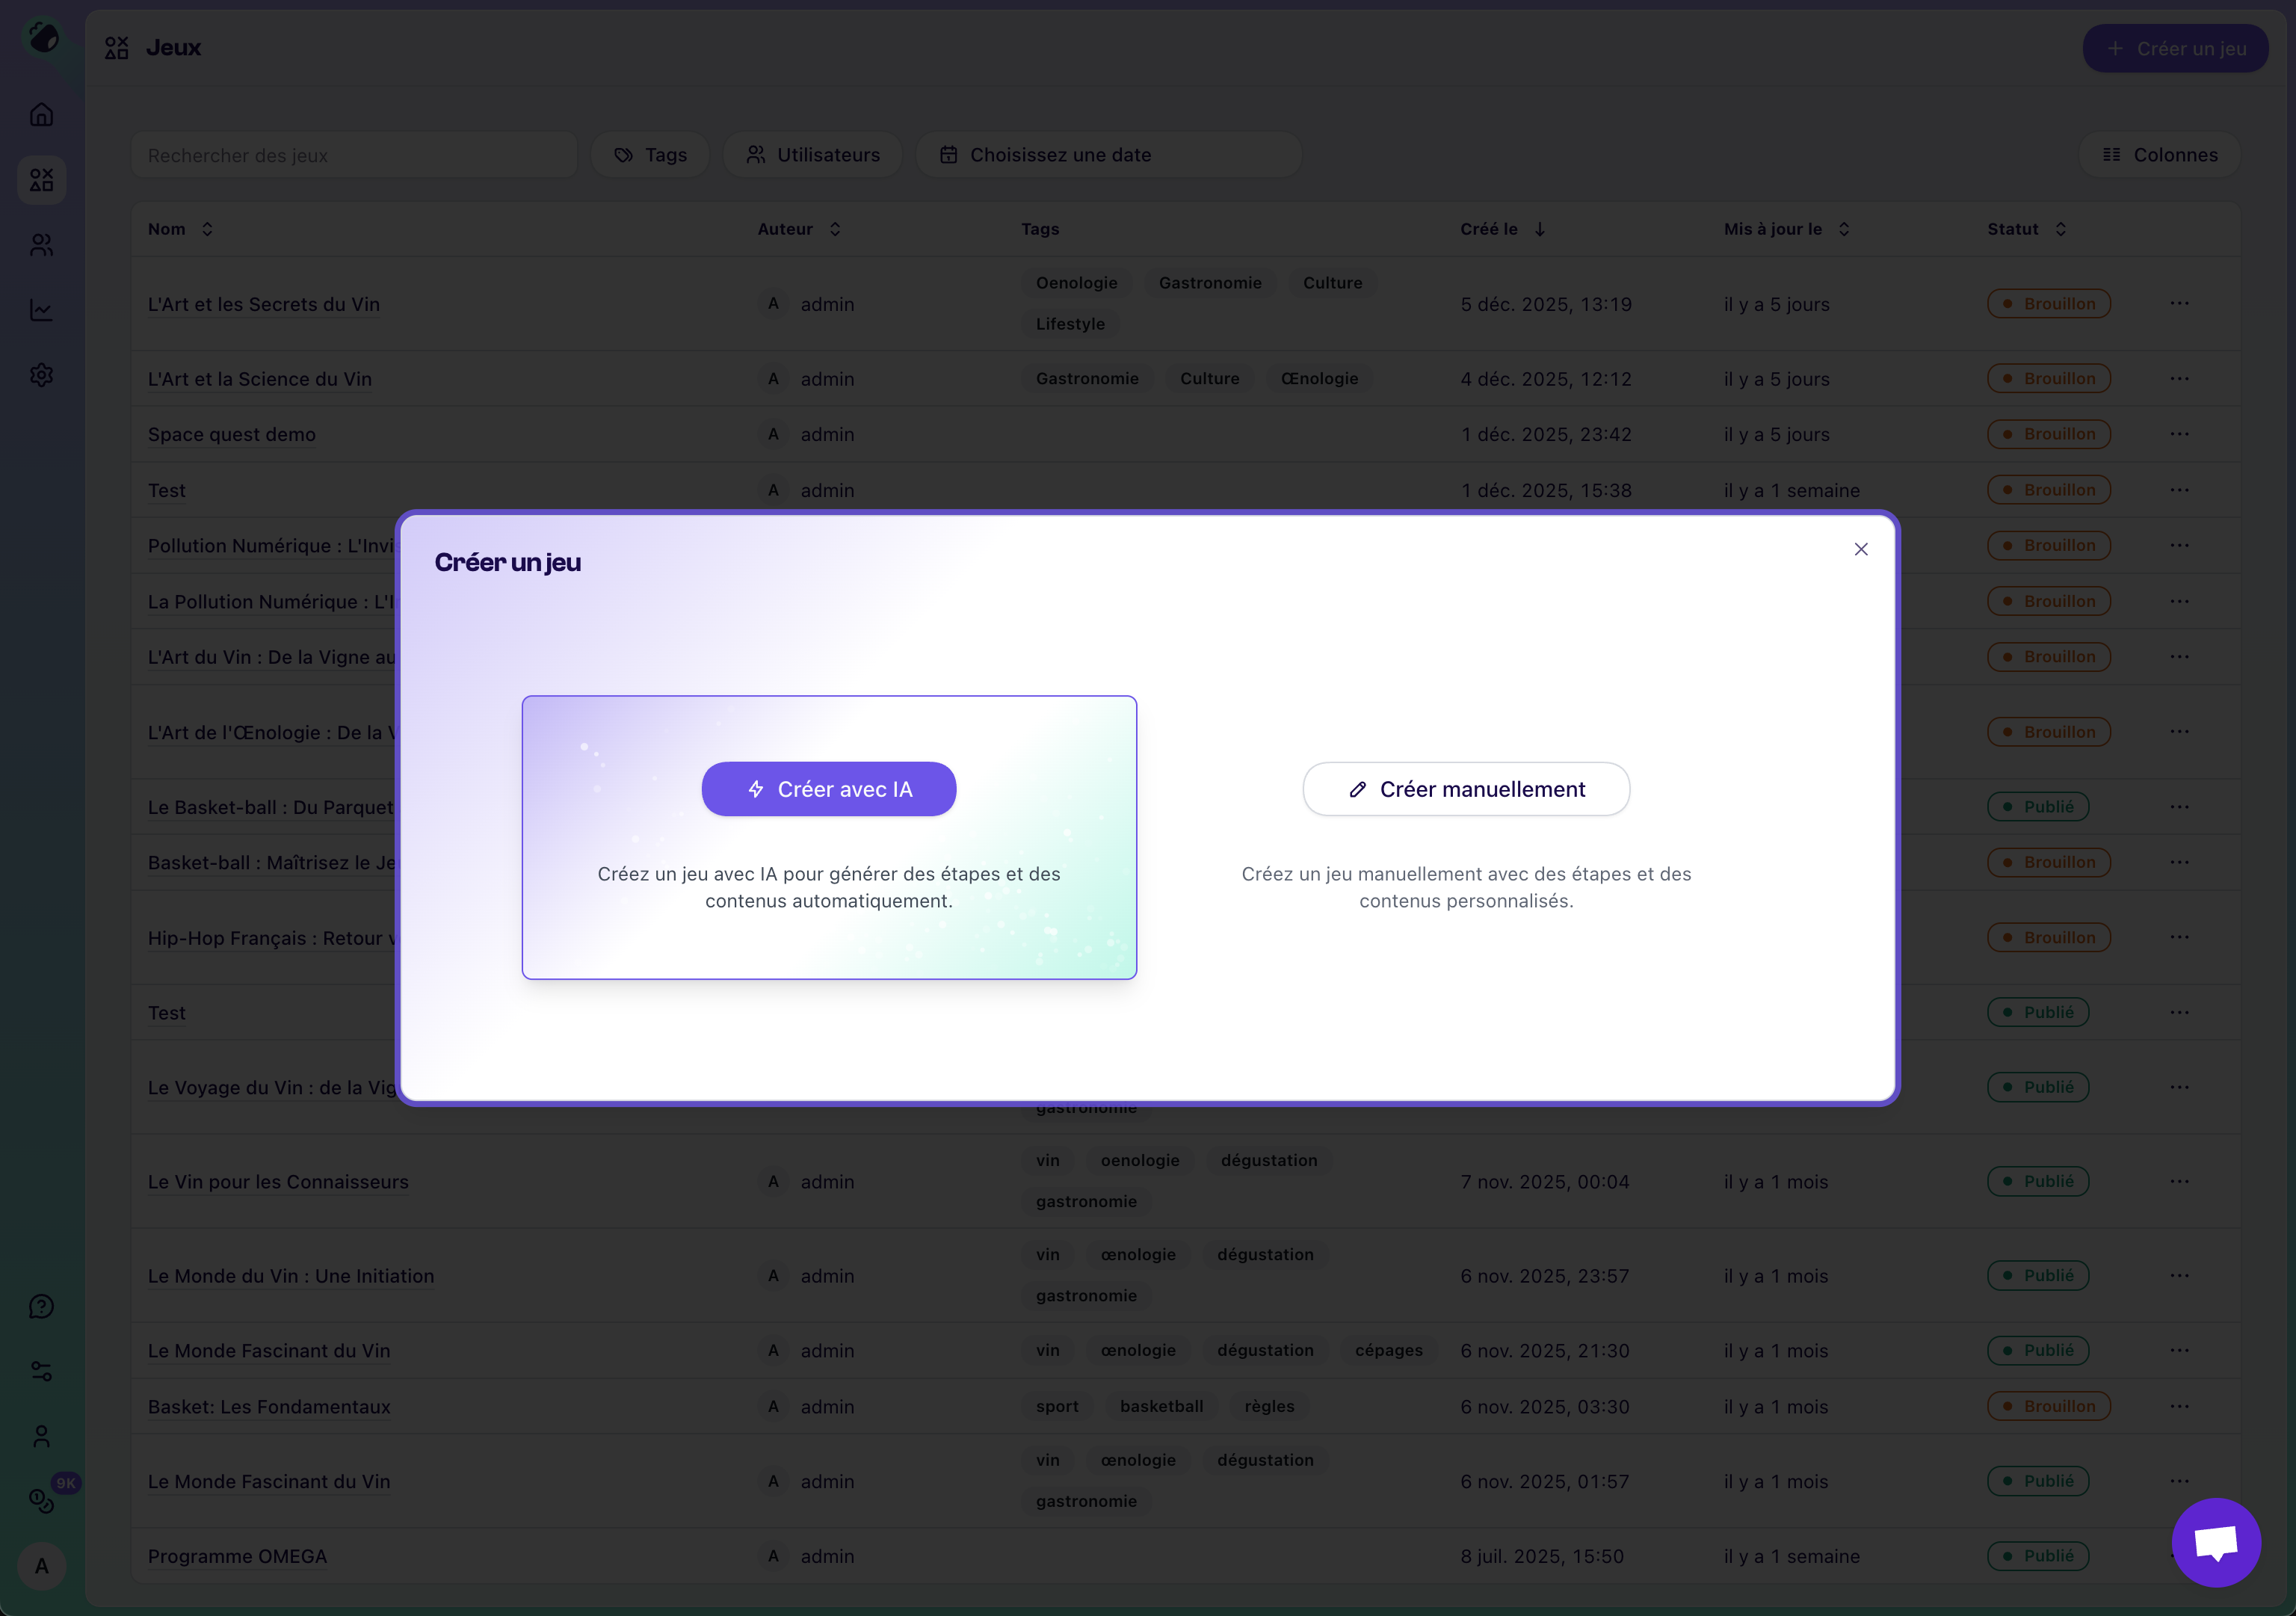Open the users icon in sidebar
Viewport: 2296px width, 1616px height.
pyautogui.click(x=42, y=245)
